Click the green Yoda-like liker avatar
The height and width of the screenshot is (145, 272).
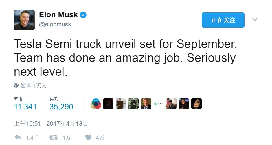133,104
